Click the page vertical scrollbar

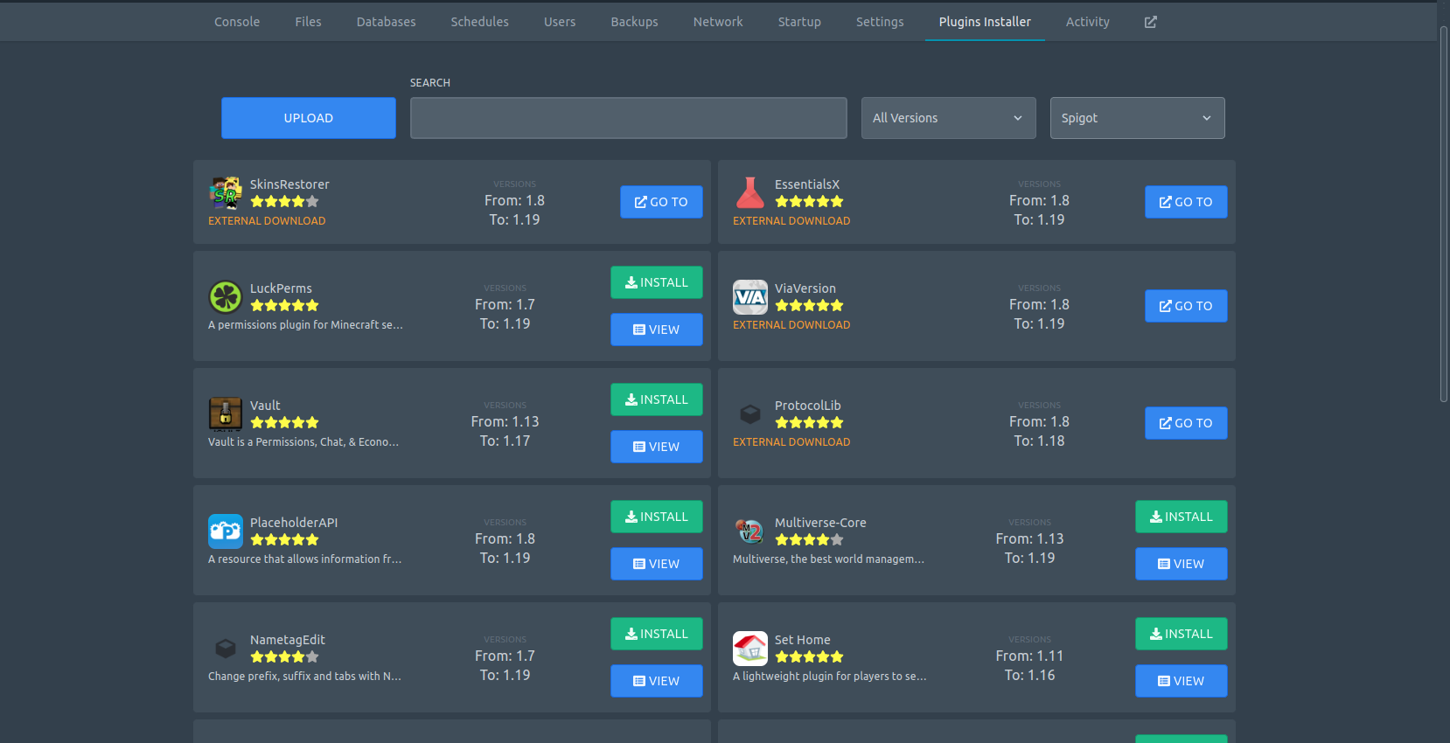[1444, 214]
